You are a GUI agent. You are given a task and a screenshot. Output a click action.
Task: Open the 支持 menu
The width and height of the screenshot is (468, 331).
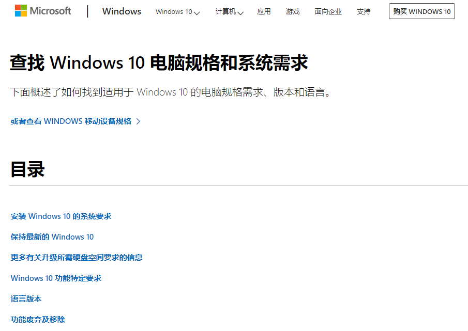tap(364, 11)
